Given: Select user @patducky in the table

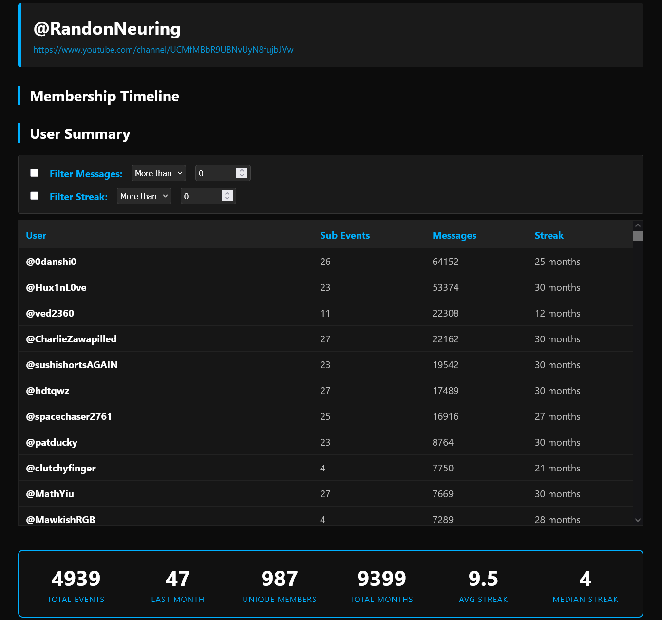Looking at the screenshot, I should point(52,442).
